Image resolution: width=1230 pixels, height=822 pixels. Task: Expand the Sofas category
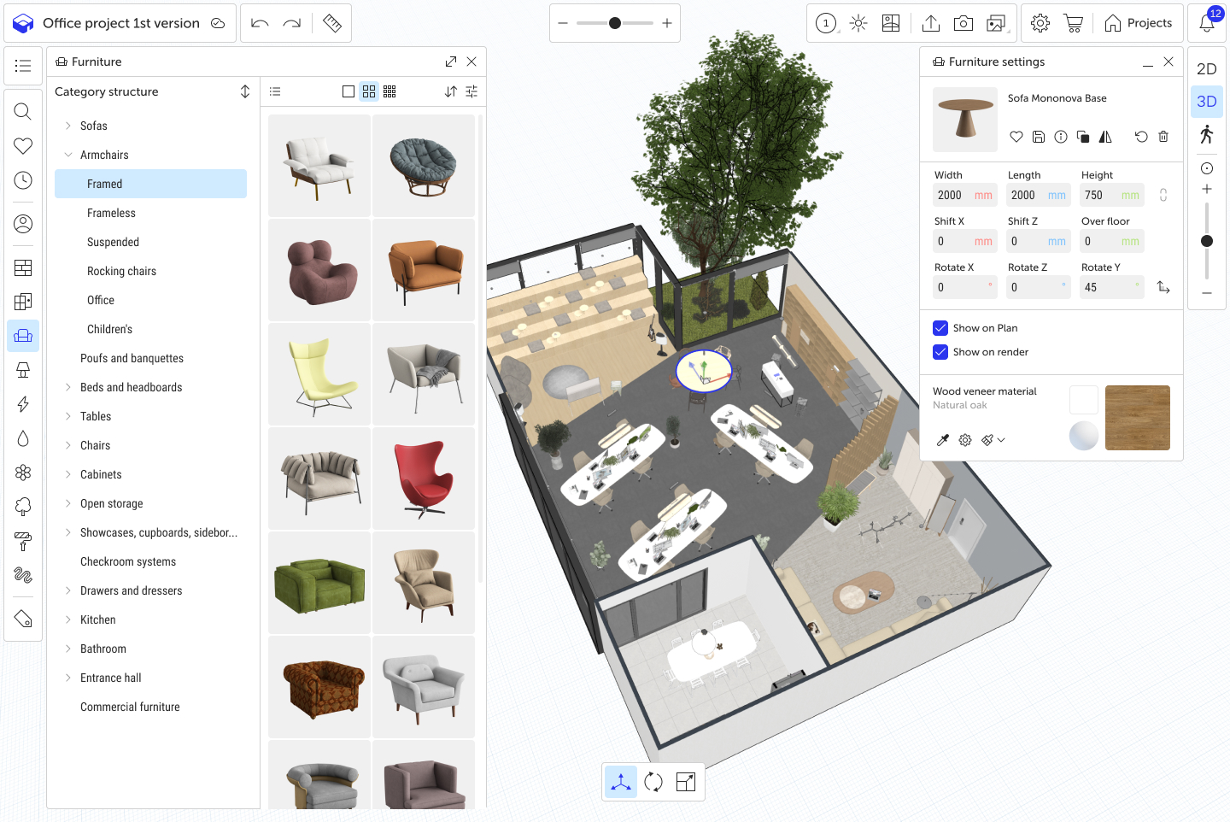coord(68,126)
